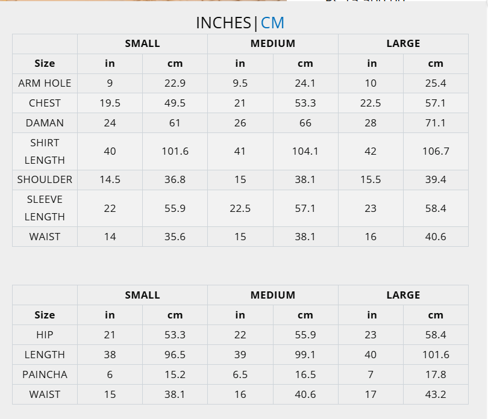Click the 104.1 cm shirt length value
This screenshot has height=419, width=488.
pos(305,151)
